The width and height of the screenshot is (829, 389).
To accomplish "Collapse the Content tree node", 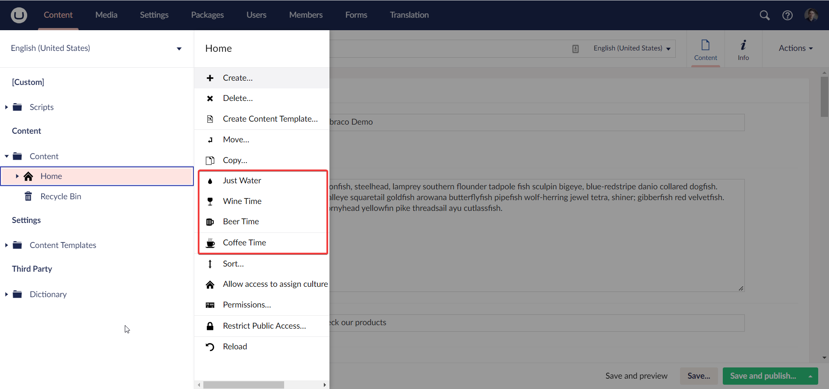I will (x=6, y=156).
